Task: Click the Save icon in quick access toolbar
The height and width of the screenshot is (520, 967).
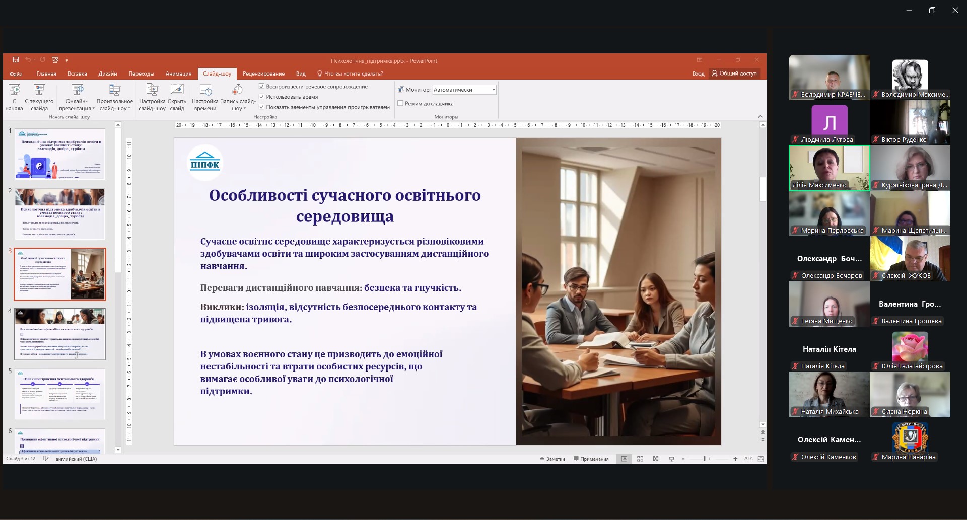Action: click(16, 60)
